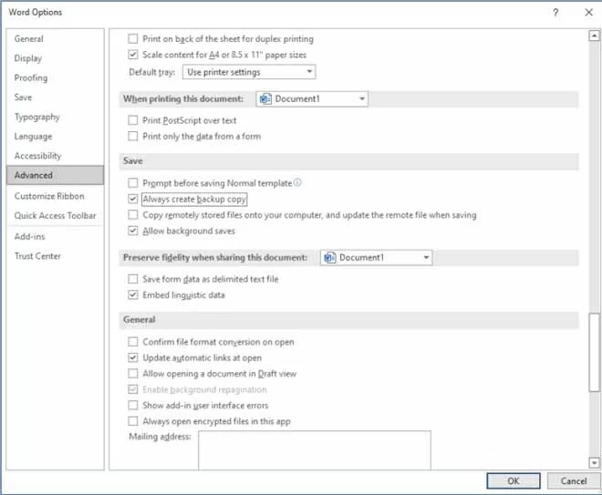Viewport: 602px width, 495px height.
Task: Enable Confirm file format conversion on open
Action: click(x=134, y=342)
